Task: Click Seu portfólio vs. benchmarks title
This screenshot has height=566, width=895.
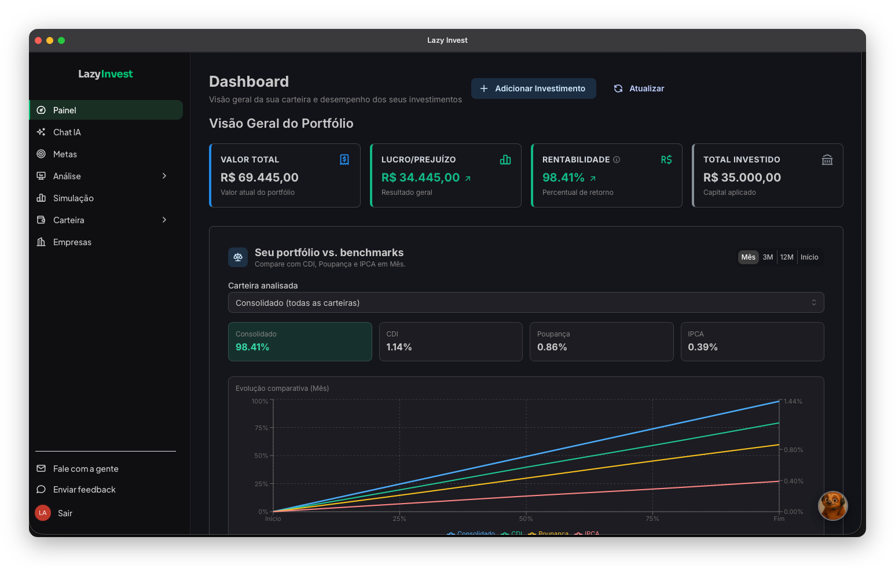Action: click(329, 253)
